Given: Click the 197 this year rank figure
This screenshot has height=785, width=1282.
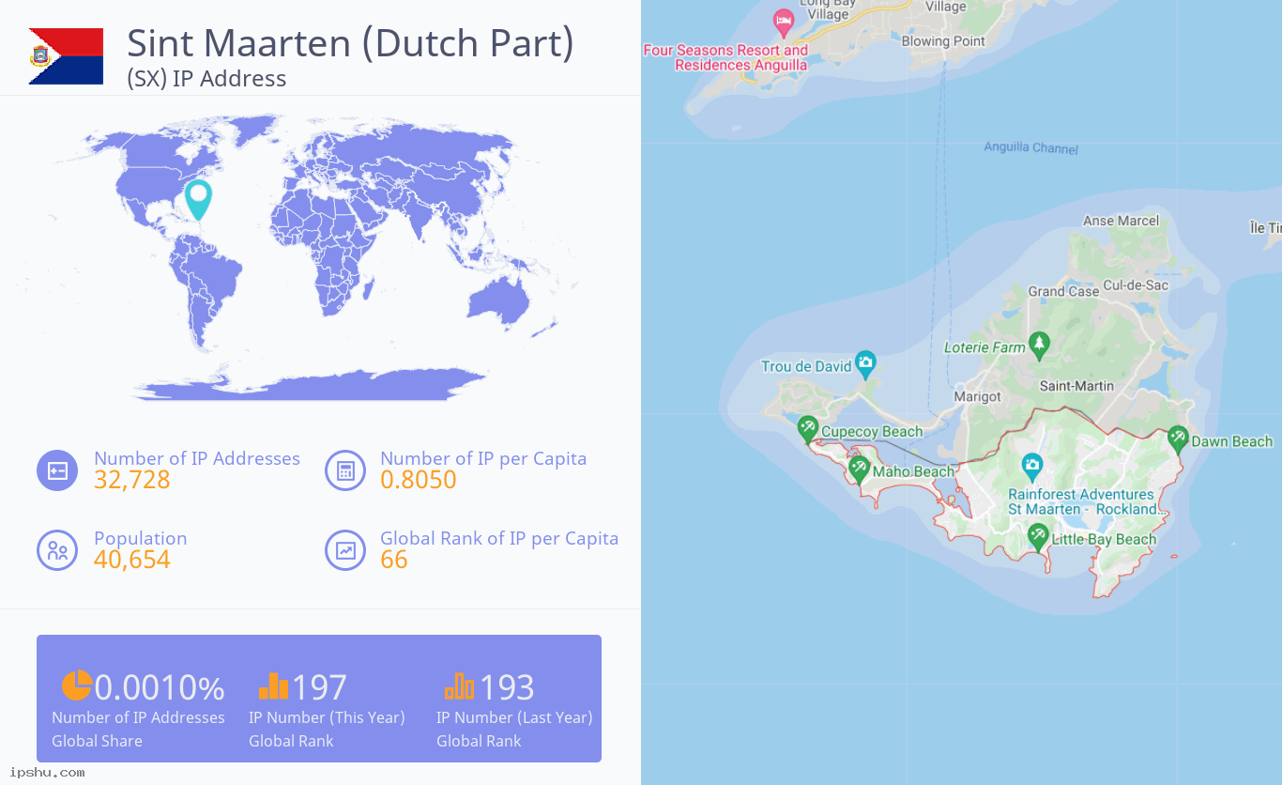Looking at the screenshot, I should point(319,688).
